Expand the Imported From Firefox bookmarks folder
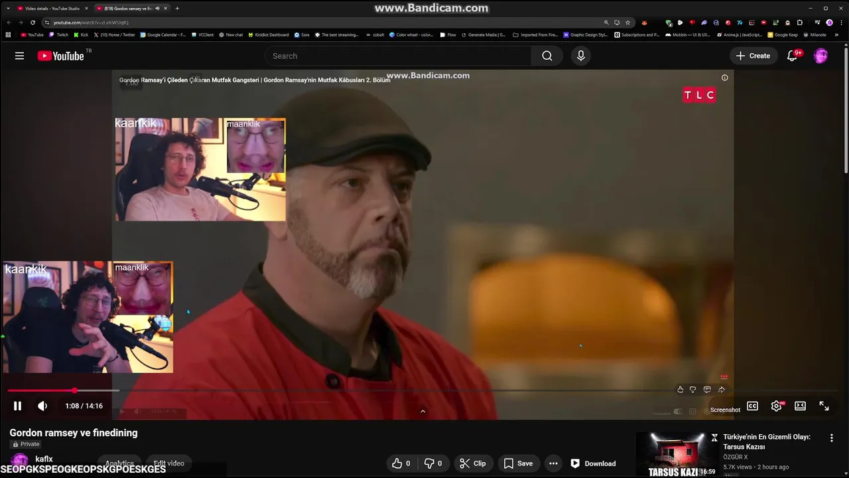 click(x=535, y=35)
